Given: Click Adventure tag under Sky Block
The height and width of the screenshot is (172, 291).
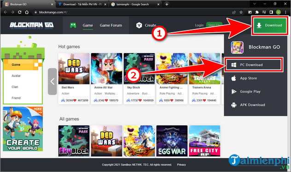Looking at the screenshot, I should 133,94.
